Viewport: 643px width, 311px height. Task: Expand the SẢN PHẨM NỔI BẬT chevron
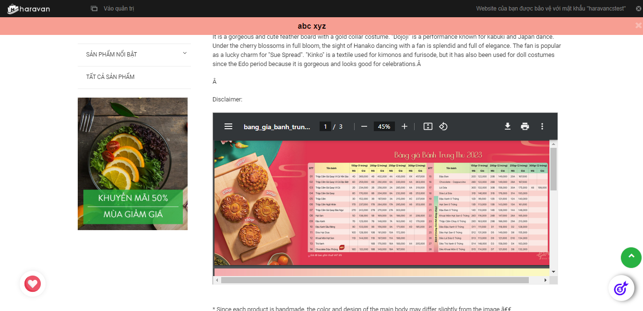pos(185,54)
